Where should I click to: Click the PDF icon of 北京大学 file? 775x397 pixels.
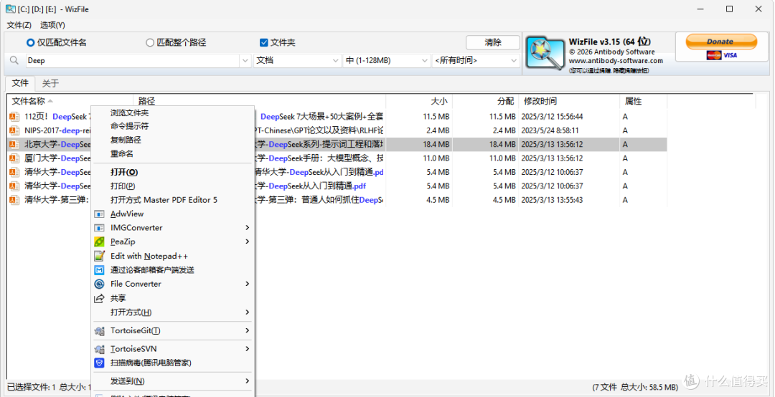tap(15, 145)
